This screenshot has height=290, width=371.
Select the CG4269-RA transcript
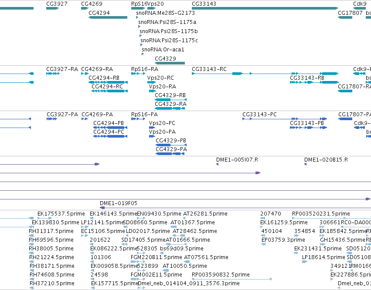point(85,74)
